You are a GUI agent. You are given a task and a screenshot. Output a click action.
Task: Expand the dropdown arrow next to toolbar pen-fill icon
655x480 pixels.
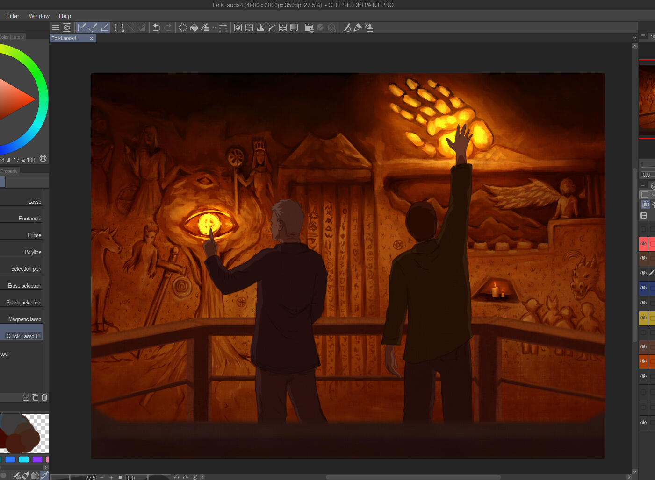pyautogui.click(x=214, y=28)
